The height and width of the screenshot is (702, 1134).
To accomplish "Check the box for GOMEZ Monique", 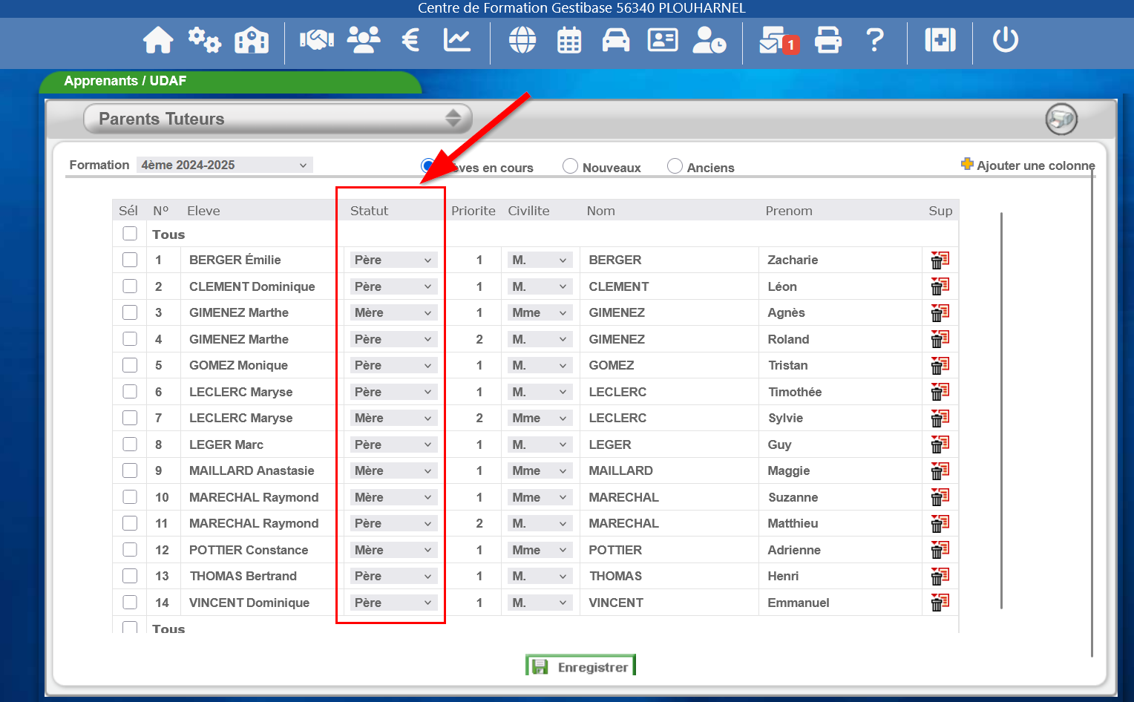I will (x=130, y=365).
